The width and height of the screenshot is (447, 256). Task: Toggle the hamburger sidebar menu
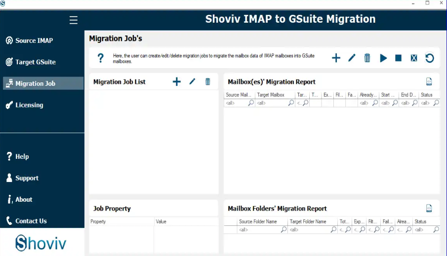[73, 20]
